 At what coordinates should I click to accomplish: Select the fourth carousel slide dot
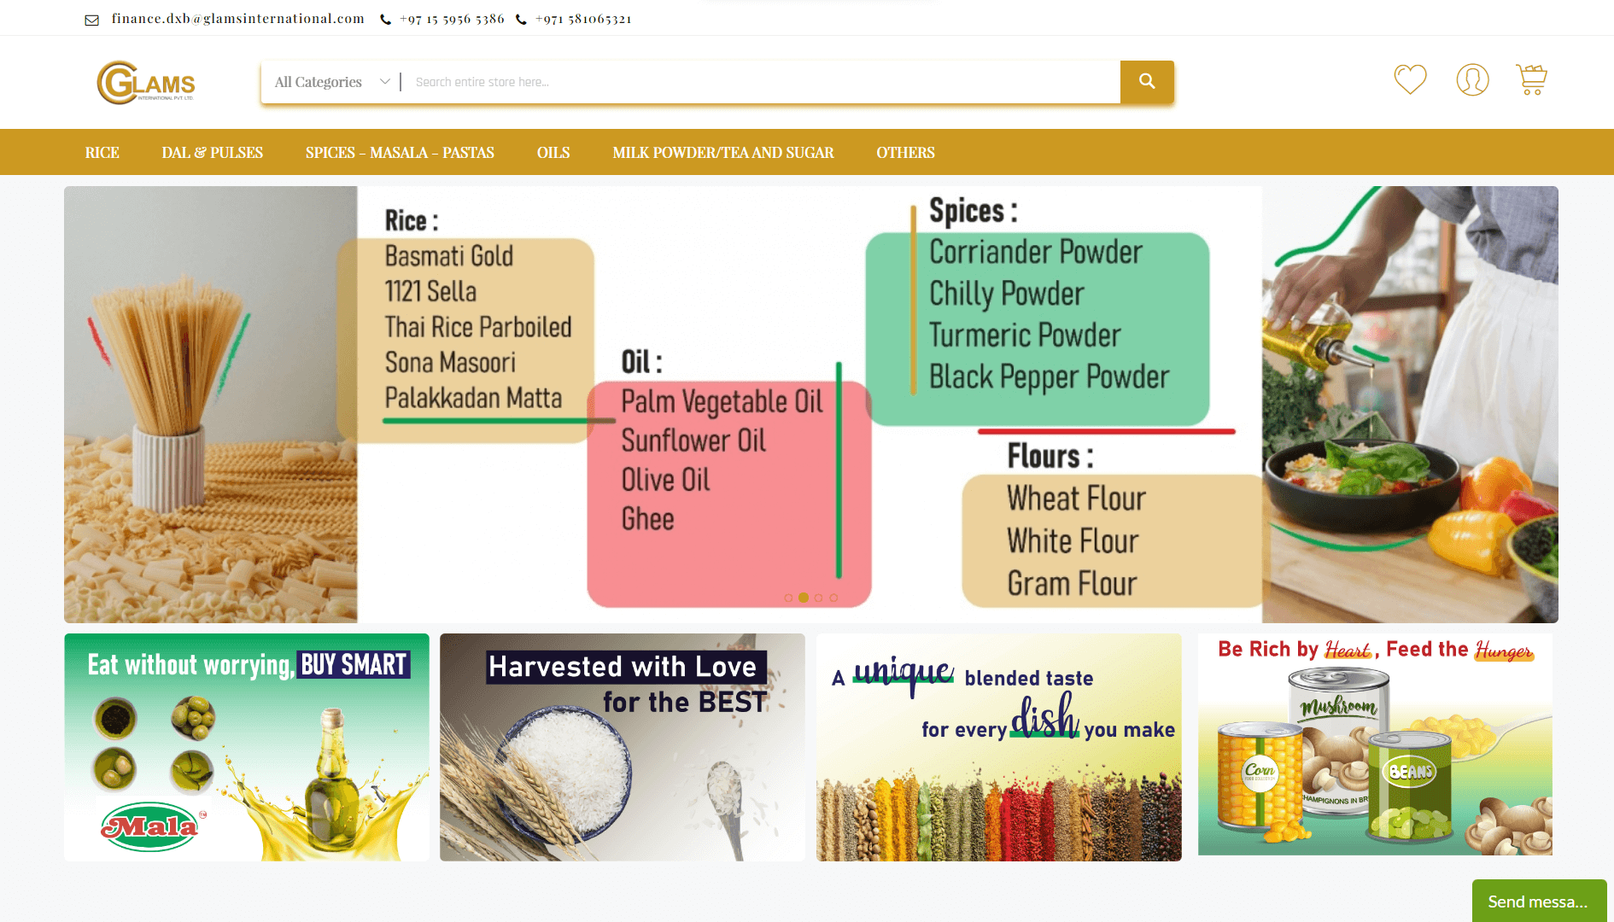833,598
